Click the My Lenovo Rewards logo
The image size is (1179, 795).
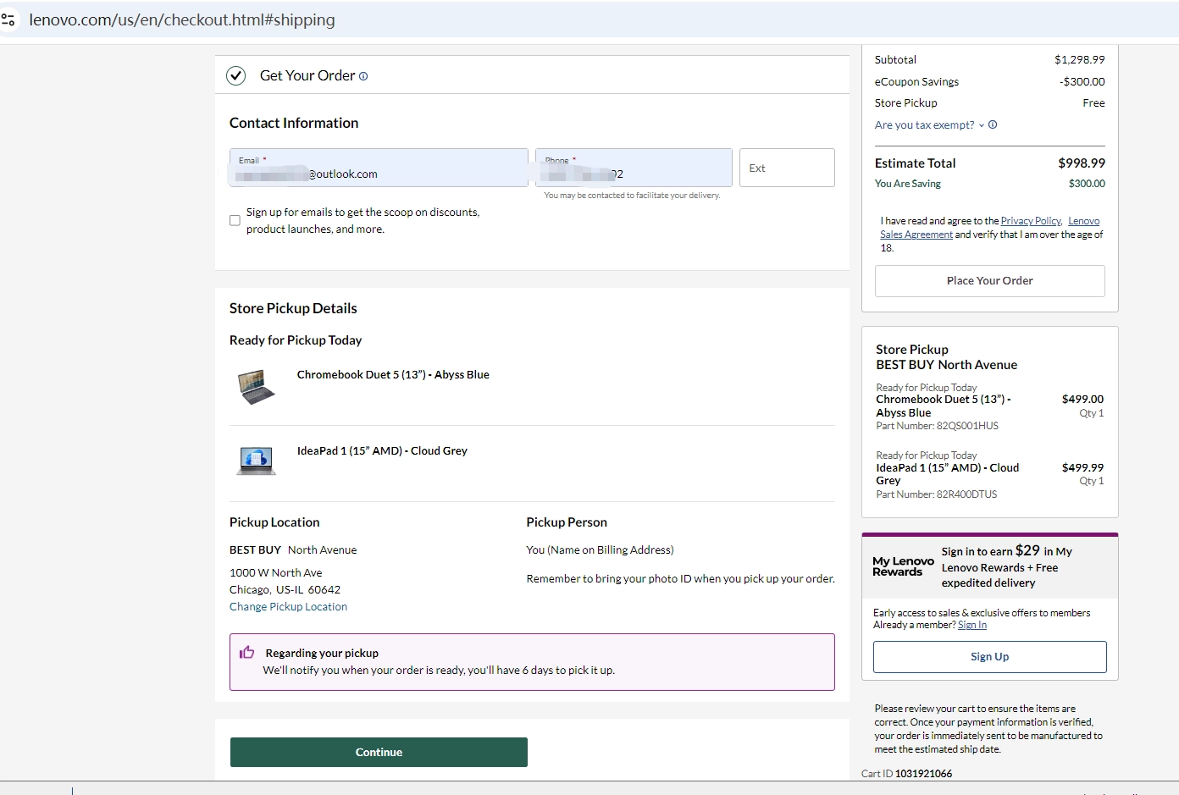click(903, 566)
